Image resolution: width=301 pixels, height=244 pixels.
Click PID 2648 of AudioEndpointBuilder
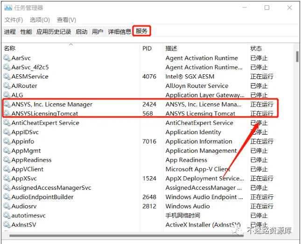[x=149, y=197]
